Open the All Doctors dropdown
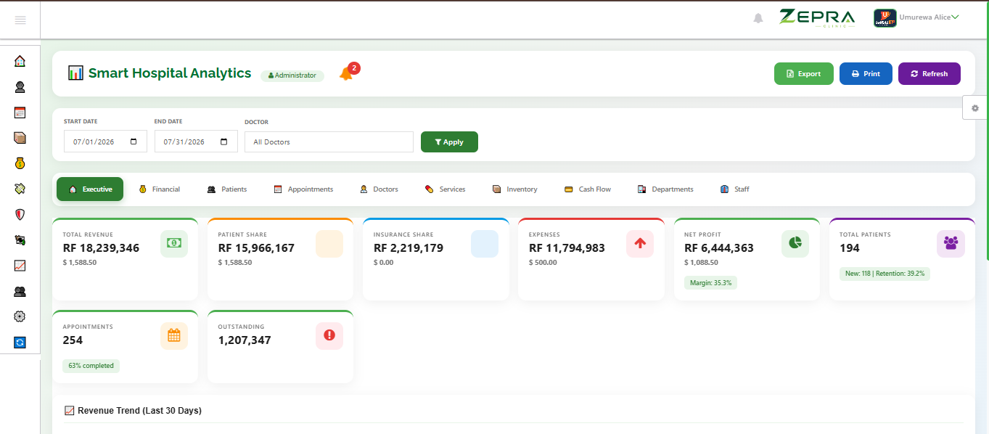Screen dimensions: 989x434 (329, 142)
